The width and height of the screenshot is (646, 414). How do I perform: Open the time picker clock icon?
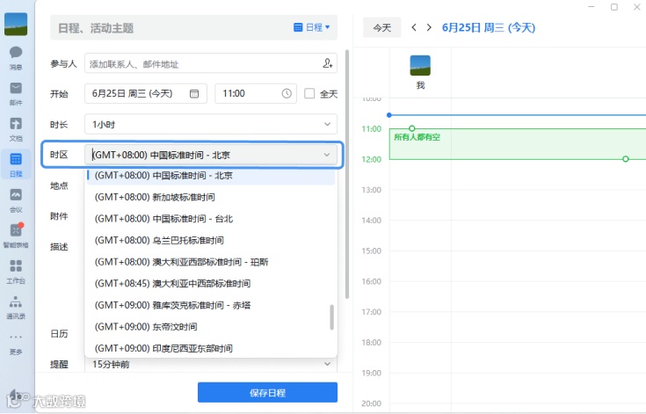pyautogui.click(x=287, y=93)
